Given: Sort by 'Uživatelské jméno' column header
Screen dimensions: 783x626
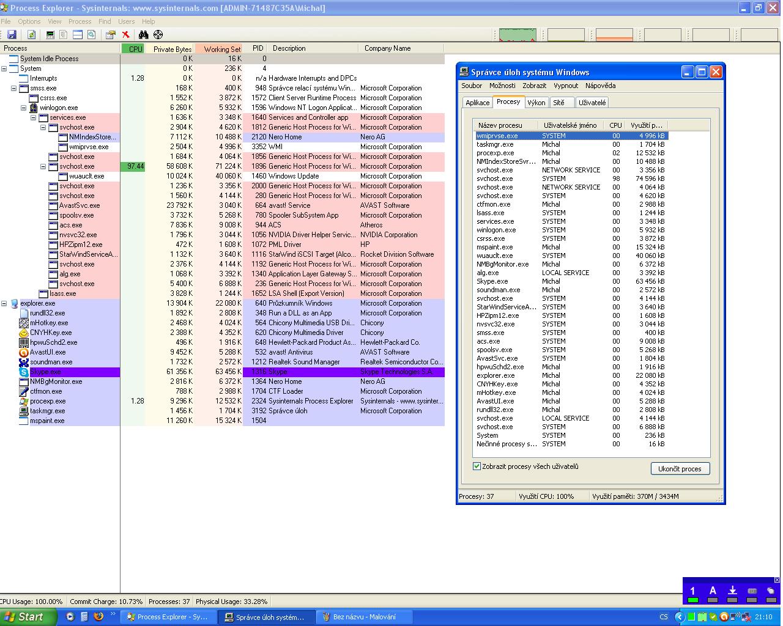Looking at the screenshot, I should [571, 125].
